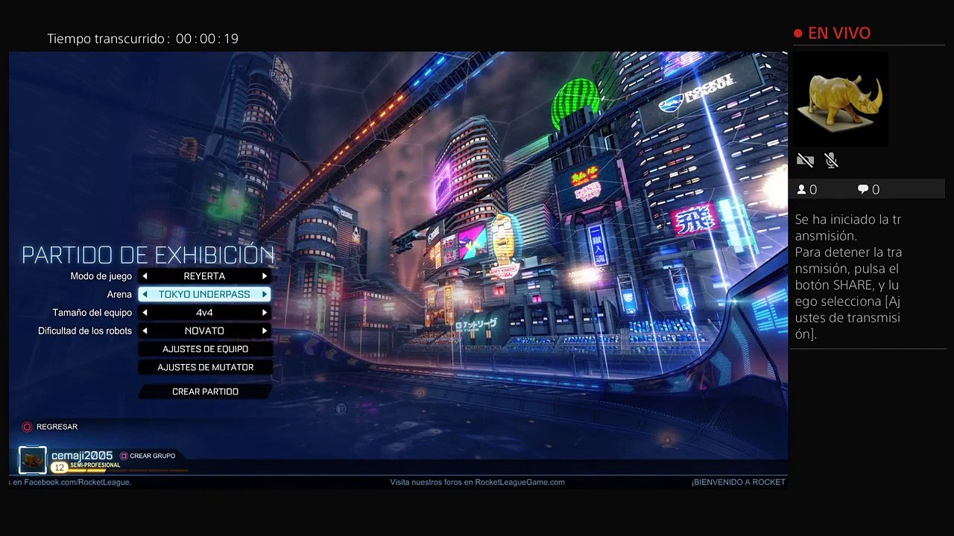Raise robot difficulty from Novato
The image size is (954, 536).
click(x=264, y=331)
